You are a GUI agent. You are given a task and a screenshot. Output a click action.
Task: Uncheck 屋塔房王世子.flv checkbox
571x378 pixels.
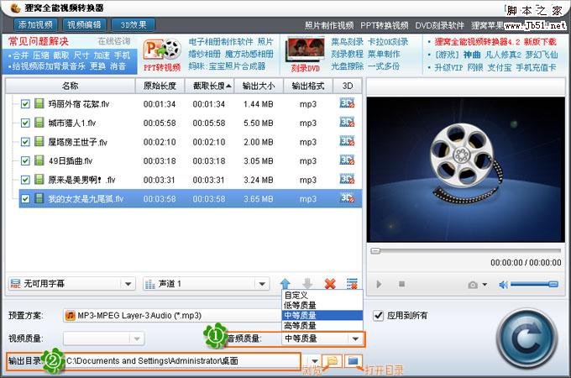[25, 142]
